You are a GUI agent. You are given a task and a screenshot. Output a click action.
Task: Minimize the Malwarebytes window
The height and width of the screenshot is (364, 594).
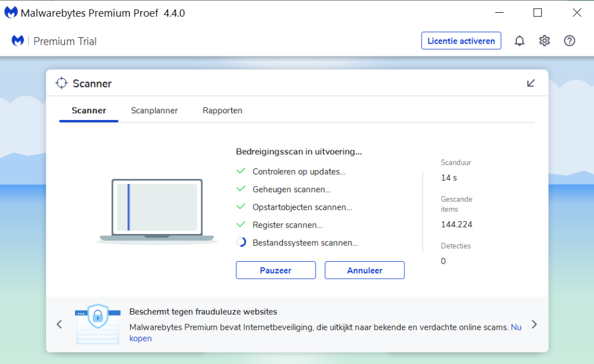click(x=499, y=13)
